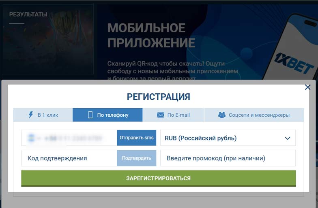
Task: Click the "Подтвердить" button
Action: pyautogui.click(x=136, y=158)
